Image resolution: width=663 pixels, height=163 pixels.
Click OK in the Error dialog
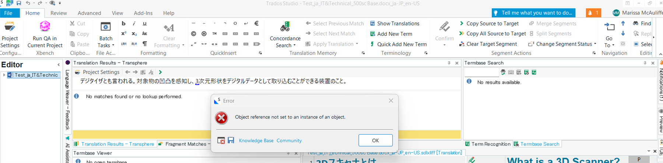pos(375,140)
